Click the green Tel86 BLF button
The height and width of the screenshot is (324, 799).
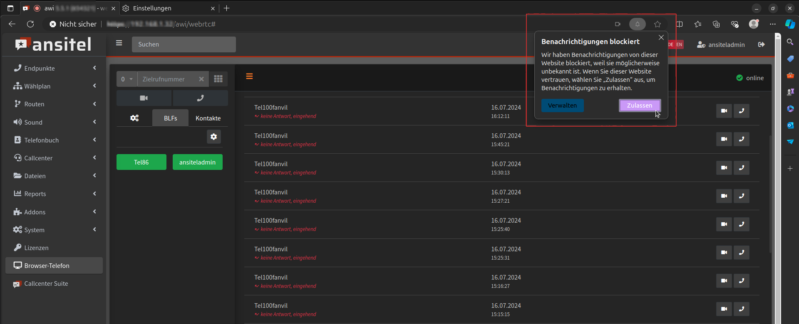pyautogui.click(x=141, y=162)
